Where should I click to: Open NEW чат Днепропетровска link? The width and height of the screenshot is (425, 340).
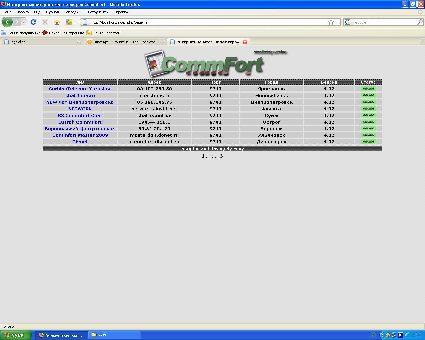click(80, 102)
